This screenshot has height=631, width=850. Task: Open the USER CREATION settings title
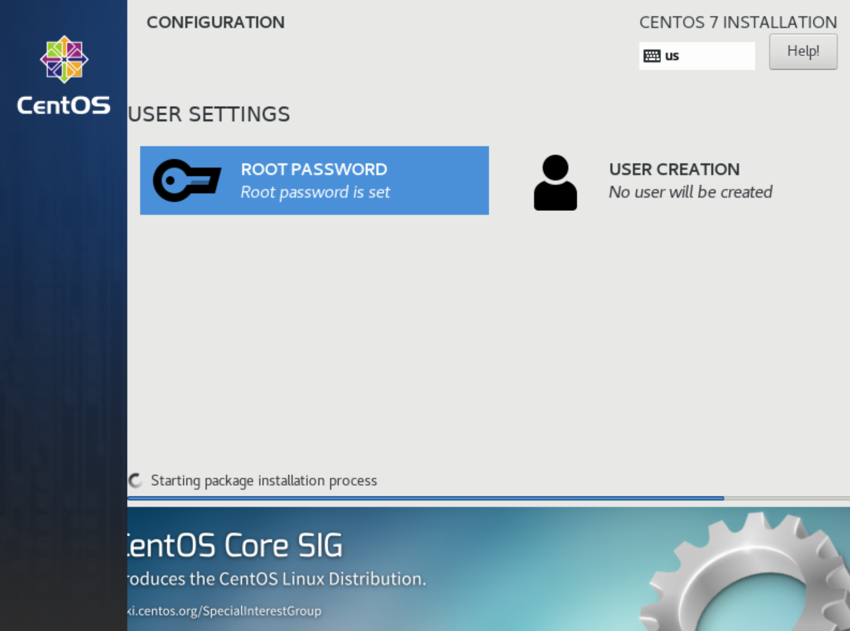tap(674, 169)
